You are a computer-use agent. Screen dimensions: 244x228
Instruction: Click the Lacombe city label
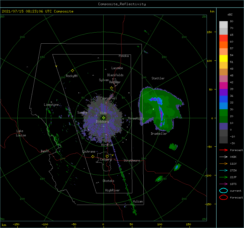point(117,68)
